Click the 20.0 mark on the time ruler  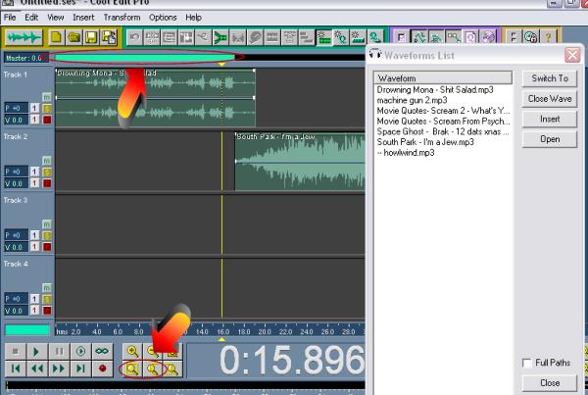265,331
